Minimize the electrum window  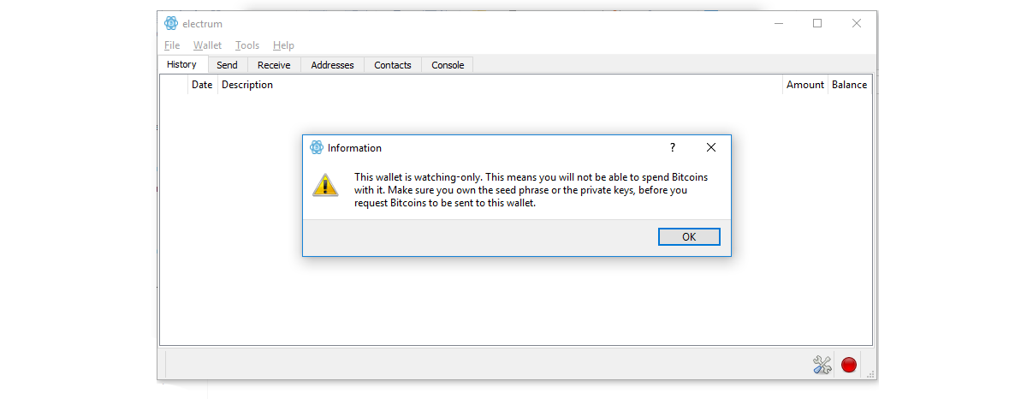coord(778,23)
